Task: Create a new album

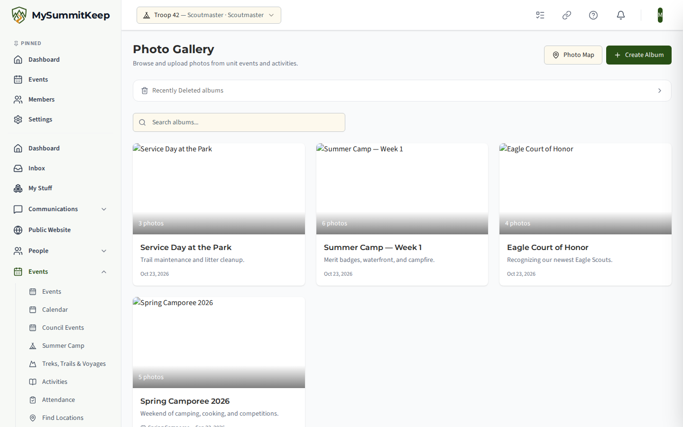Action: [639, 55]
